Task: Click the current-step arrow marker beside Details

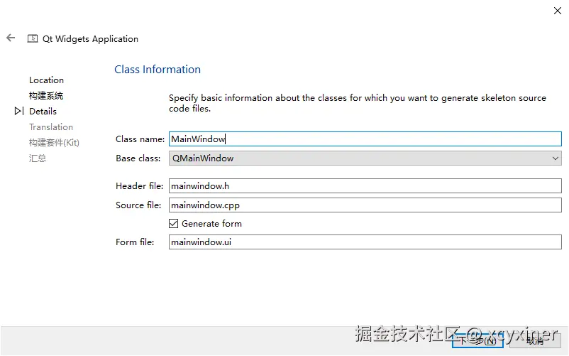Action: (x=19, y=112)
